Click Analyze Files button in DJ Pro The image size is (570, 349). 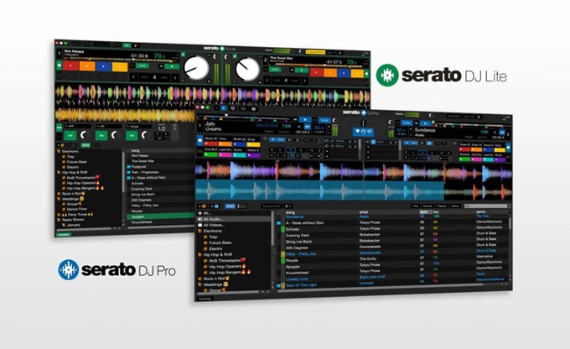272,206
